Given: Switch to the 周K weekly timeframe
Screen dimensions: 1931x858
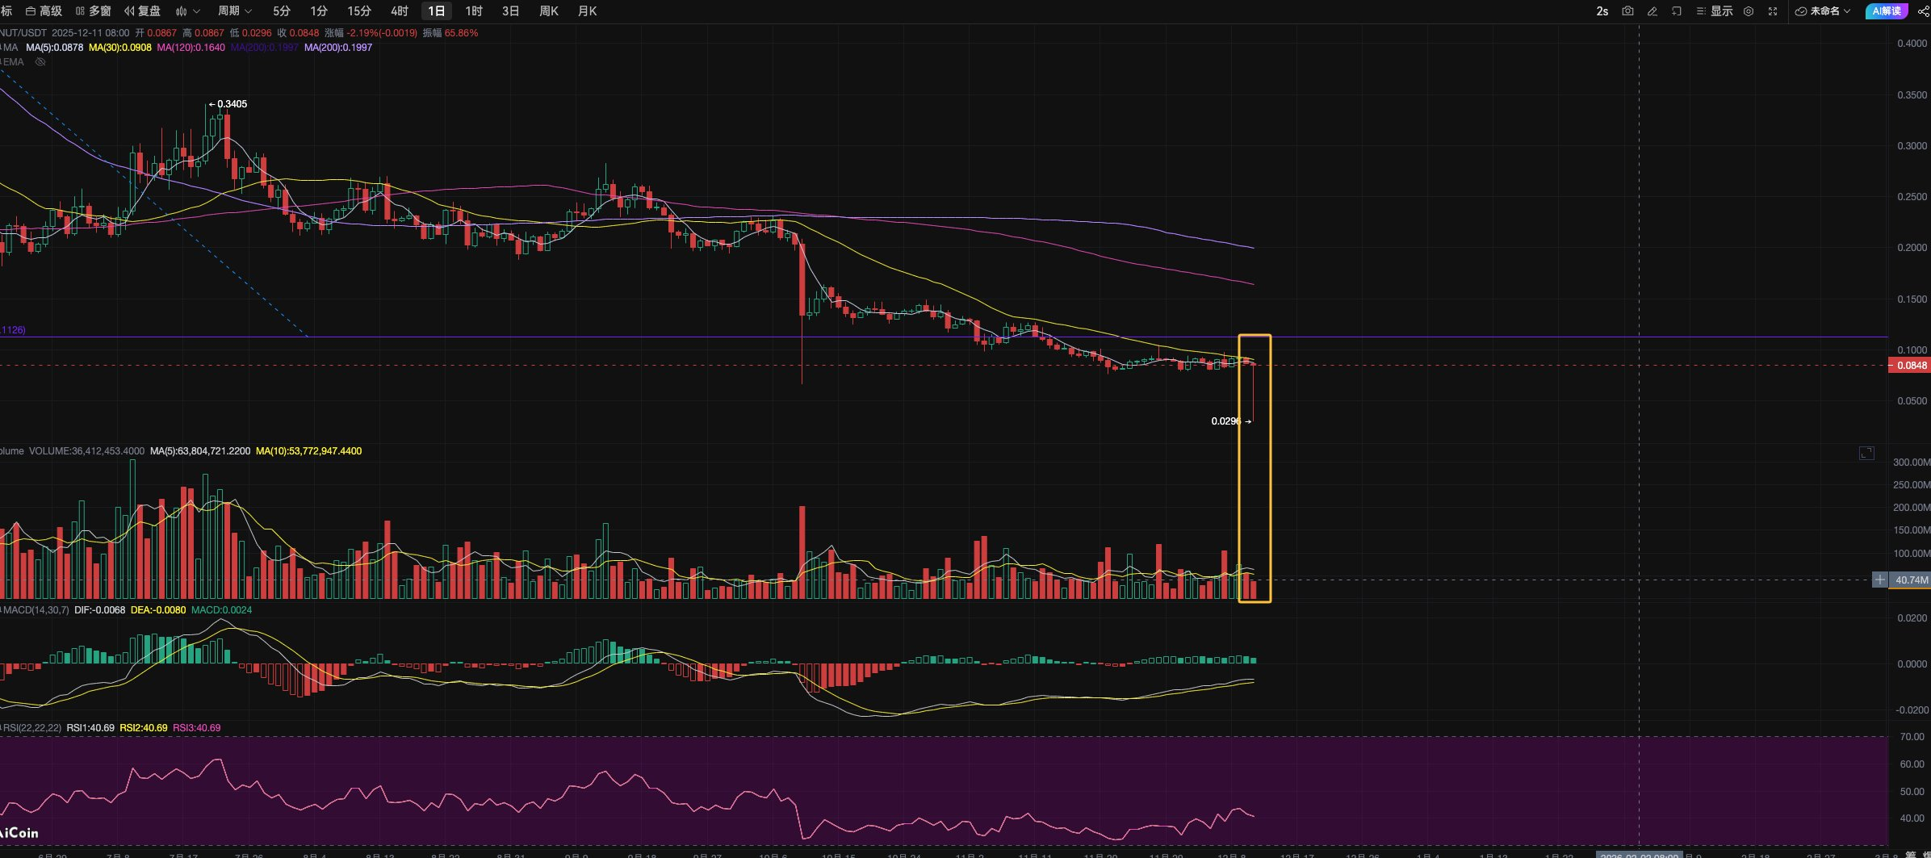Looking at the screenshot, I should coord(549,11).
